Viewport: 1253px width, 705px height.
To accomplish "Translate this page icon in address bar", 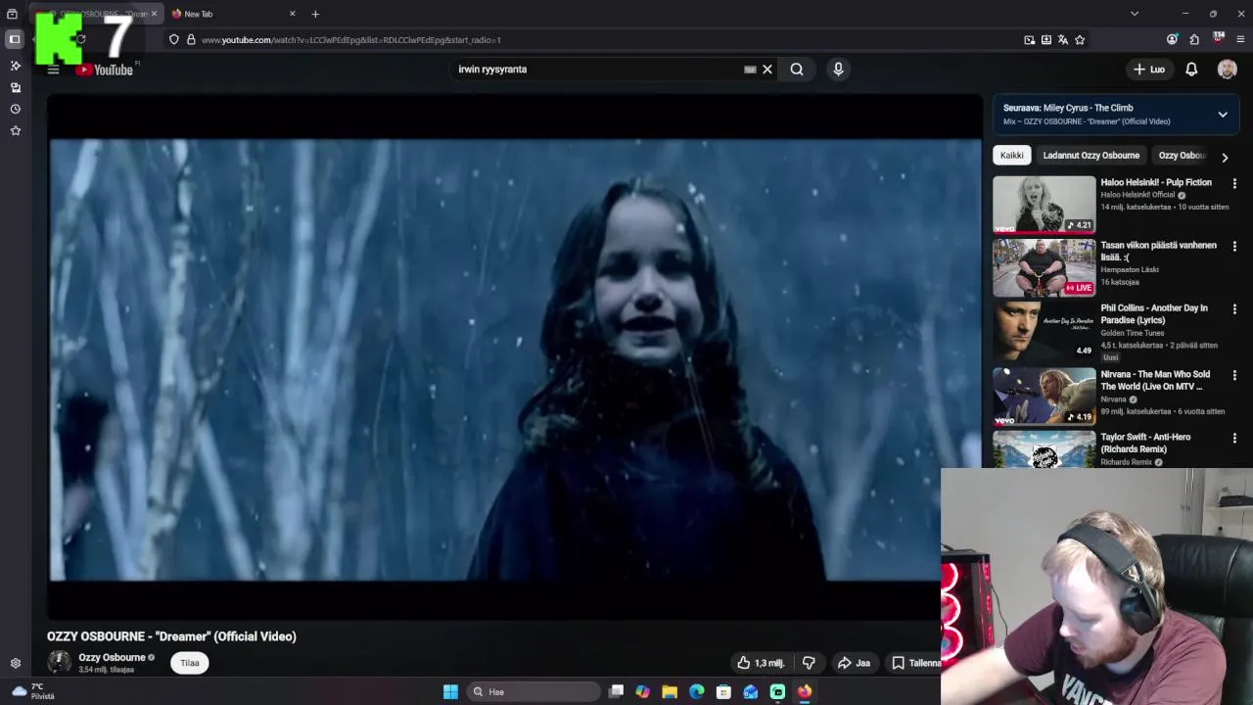I will pyautogui.click(x=1063, y=40).
